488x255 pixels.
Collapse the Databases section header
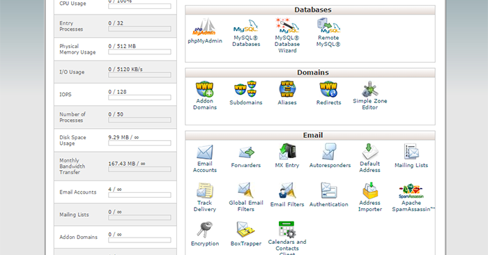[x=310, y=10]
